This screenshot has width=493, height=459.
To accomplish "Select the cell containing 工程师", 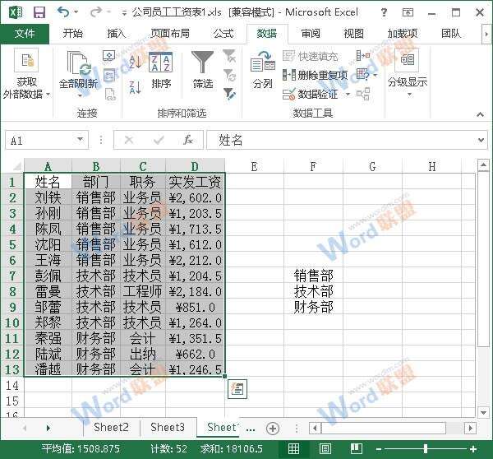I will coord(143,291).
